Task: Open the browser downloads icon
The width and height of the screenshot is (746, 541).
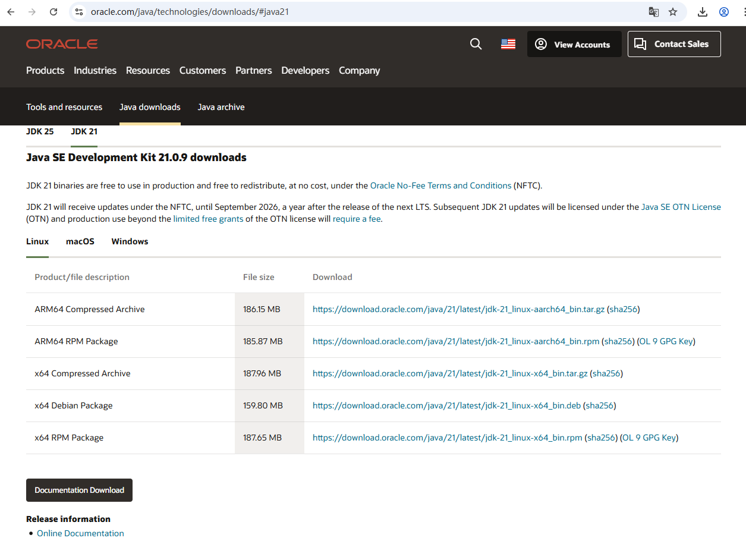Action: pyautogui.click(x=703, y=12)
